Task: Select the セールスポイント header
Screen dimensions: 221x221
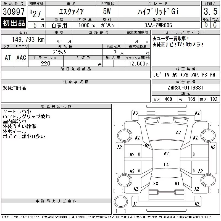Action: pyautogui.click(x=186, y=32)
